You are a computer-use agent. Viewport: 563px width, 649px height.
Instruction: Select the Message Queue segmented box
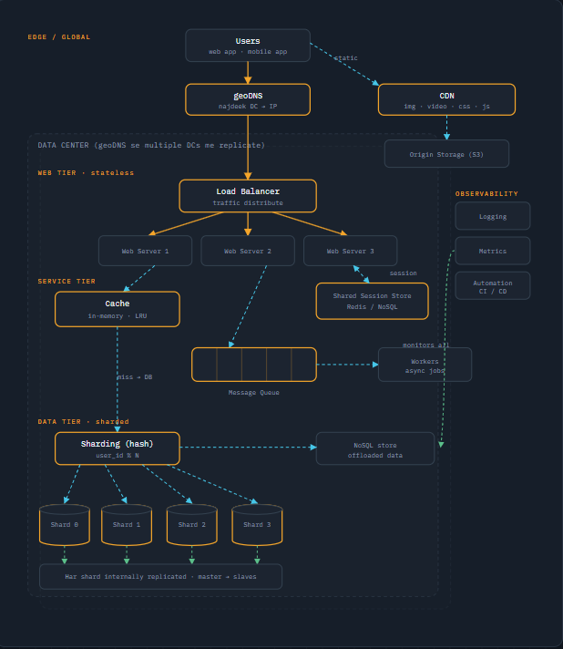(254, 365)
